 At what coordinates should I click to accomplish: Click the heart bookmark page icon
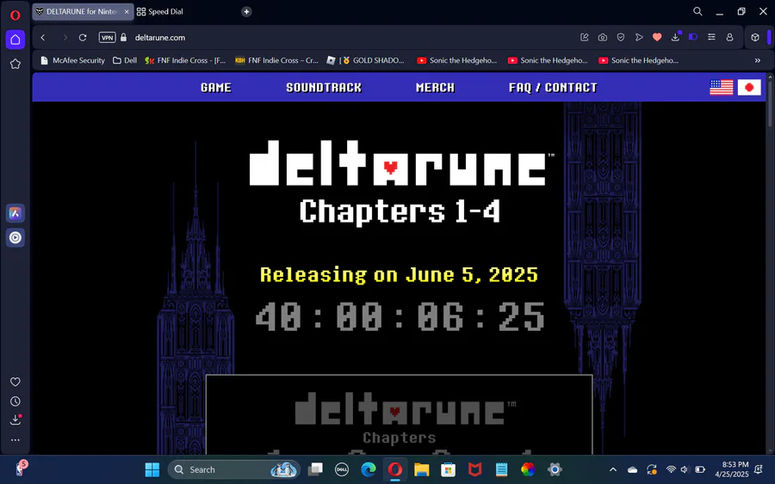pyautogui.click(x=657, y=37)
